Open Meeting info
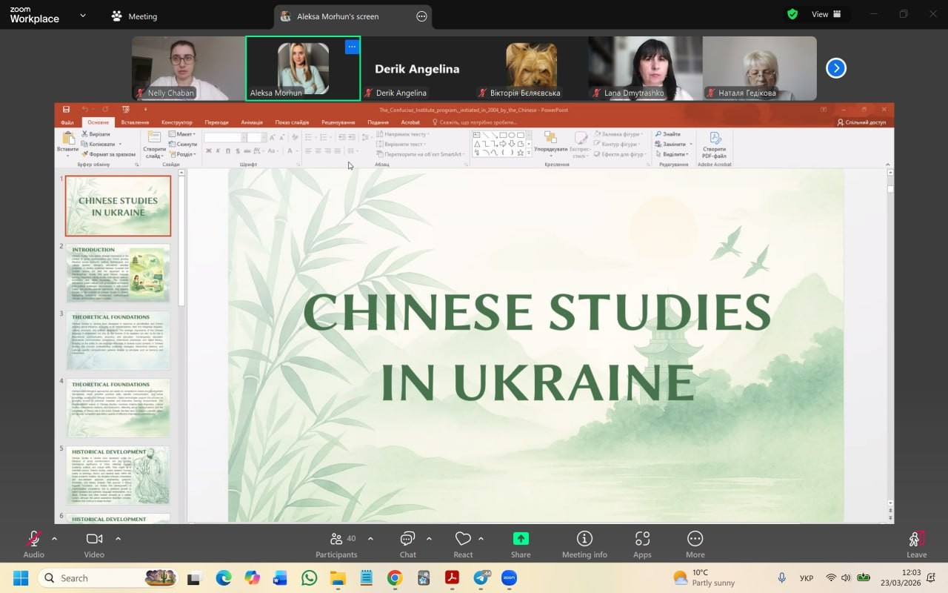 point(584,539)
